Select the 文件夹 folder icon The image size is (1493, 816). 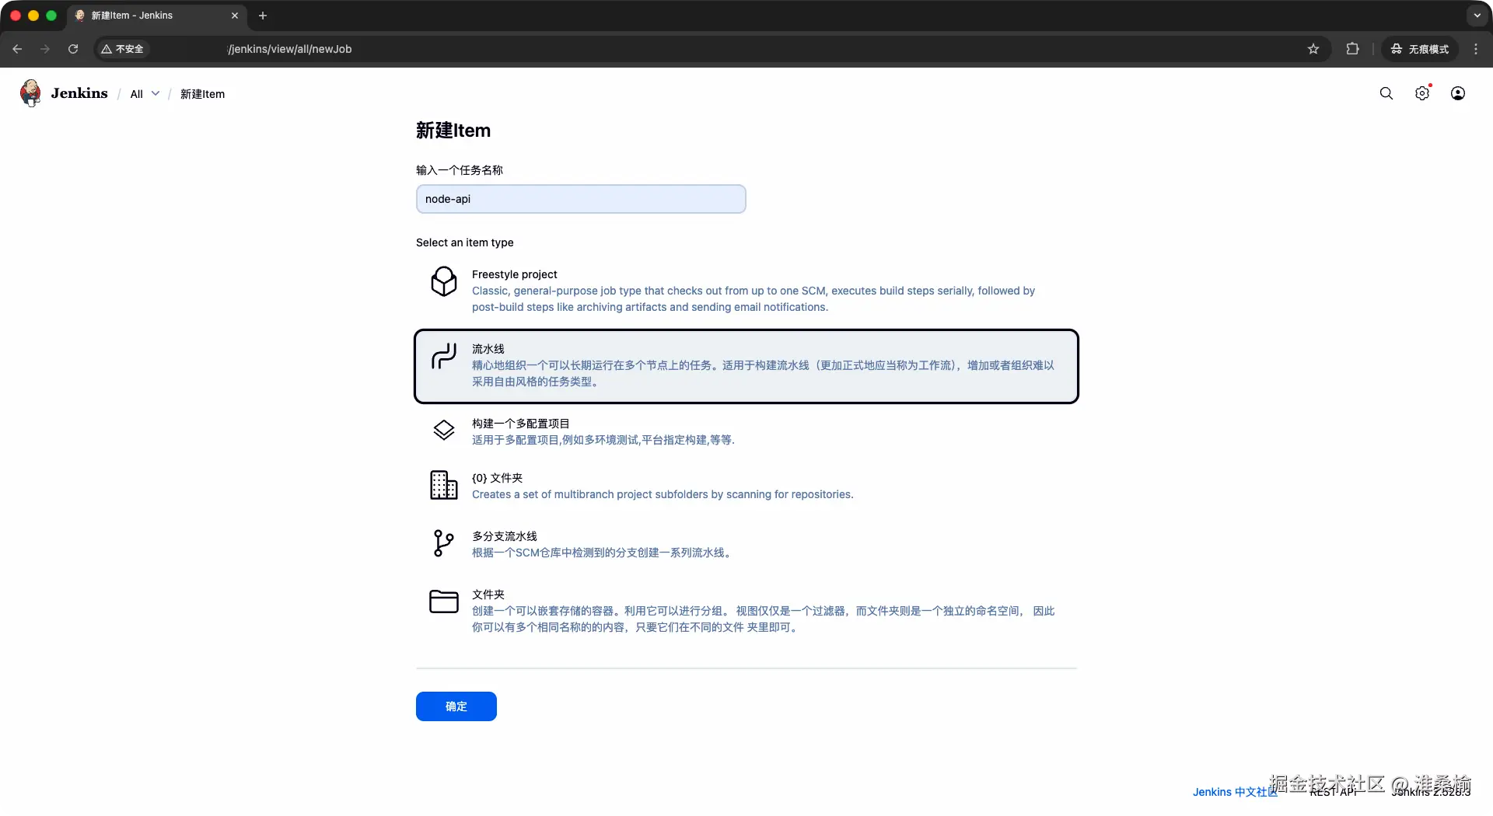coord(444,602)
